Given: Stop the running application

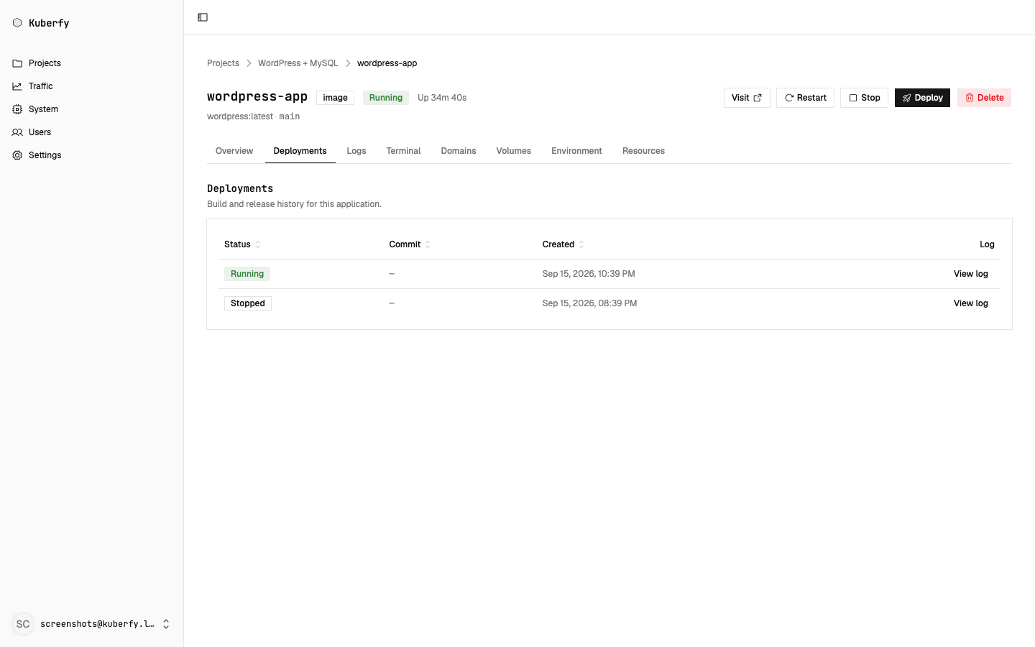Looking at the screenshot, I should (x=864, y=98).
